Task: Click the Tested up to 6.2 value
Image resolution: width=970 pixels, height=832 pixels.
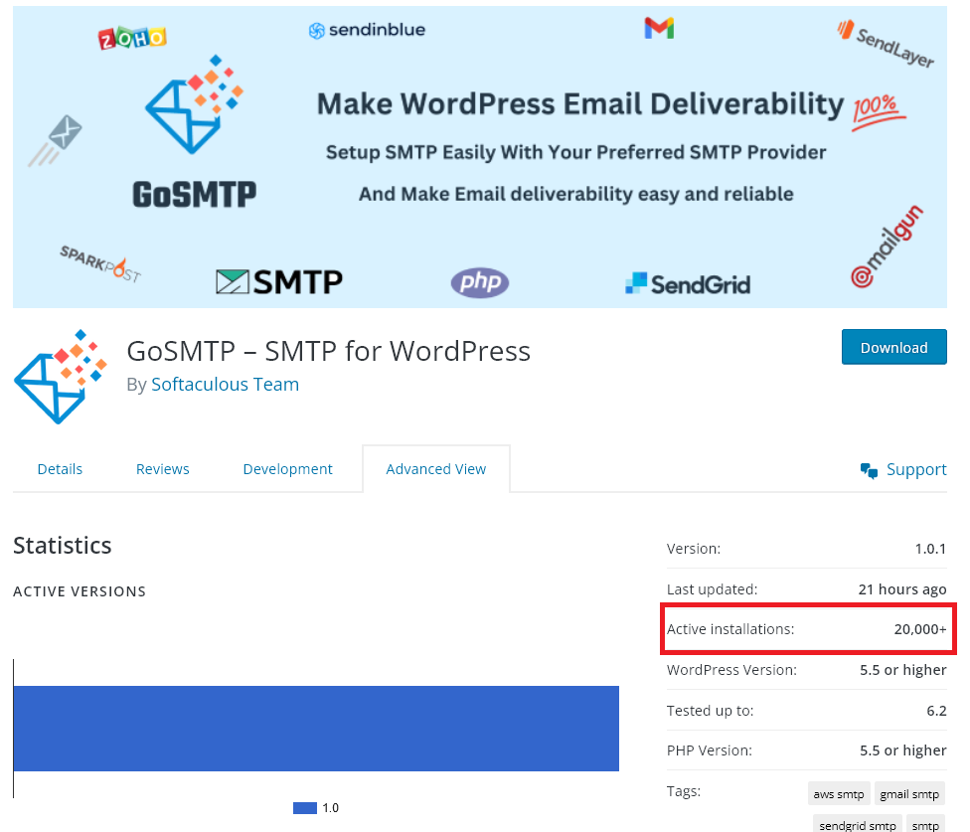Action: pyautogui.click(x=936, y=711)
